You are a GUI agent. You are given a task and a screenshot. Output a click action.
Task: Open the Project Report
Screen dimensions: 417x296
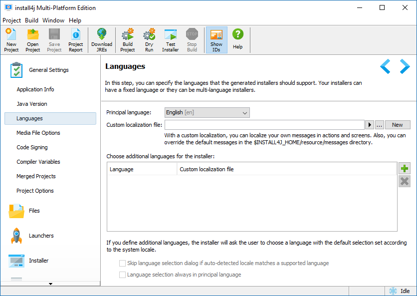click(75, 40)
